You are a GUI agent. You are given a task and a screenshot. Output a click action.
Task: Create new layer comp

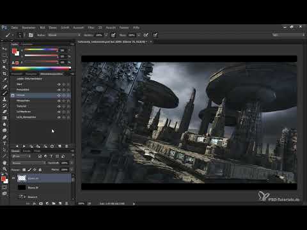pos(59,146)
